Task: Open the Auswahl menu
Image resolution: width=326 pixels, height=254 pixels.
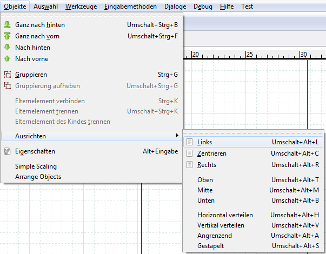Action: [46, 7]
